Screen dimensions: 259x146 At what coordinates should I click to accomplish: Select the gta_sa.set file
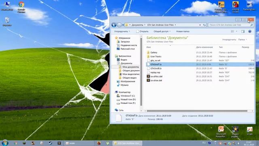pos(155,60)
